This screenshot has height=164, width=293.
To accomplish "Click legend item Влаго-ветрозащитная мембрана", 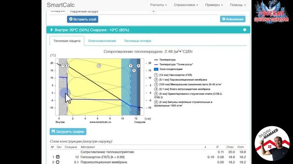I will coord(182,89).
